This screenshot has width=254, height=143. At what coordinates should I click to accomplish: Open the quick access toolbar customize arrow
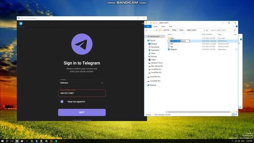coord(156,23)
